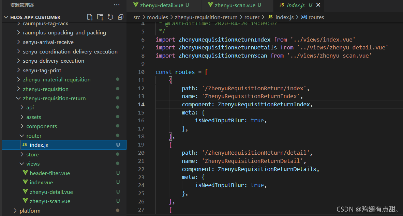
Task: Open explorer more actions ellipsis menu
Action: click(x=117, y=5)
